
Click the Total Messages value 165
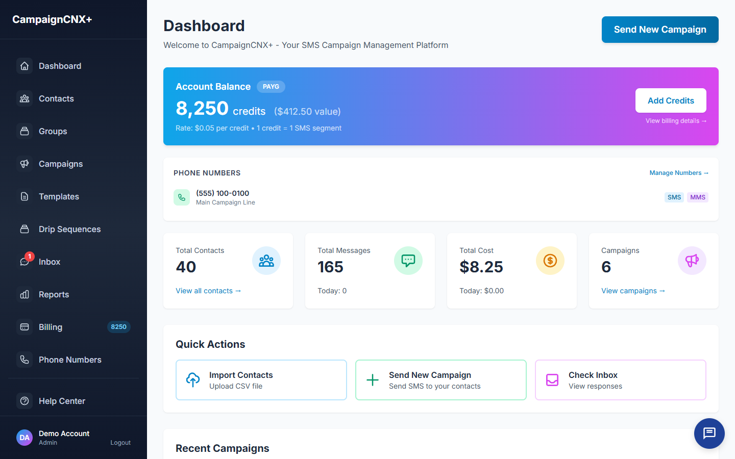[330, 267]
